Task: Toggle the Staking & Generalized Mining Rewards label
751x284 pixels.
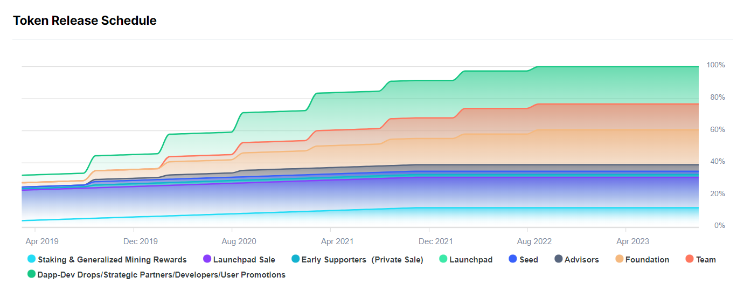Action: click(x=112, y=260)
